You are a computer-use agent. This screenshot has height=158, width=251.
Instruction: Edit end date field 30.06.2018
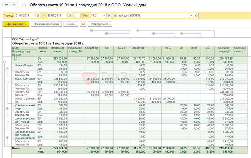[x=57, y=16]
